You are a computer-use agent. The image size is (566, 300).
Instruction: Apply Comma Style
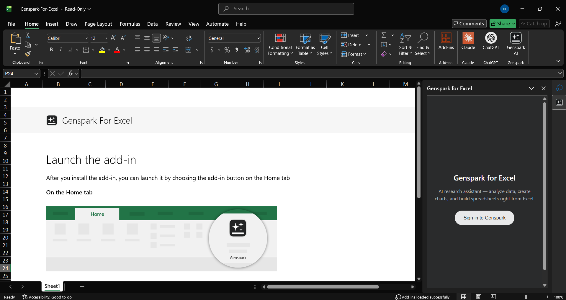[x=237, y=50]
